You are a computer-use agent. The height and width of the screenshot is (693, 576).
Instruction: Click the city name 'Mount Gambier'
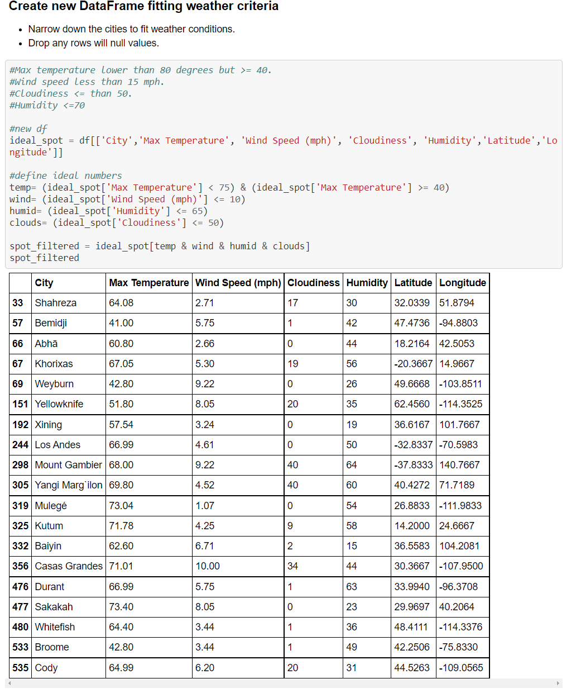pyautogui.click(x=68, y=464)
